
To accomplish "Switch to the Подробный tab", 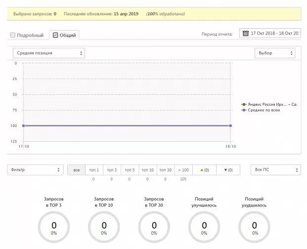I will 27,35.
